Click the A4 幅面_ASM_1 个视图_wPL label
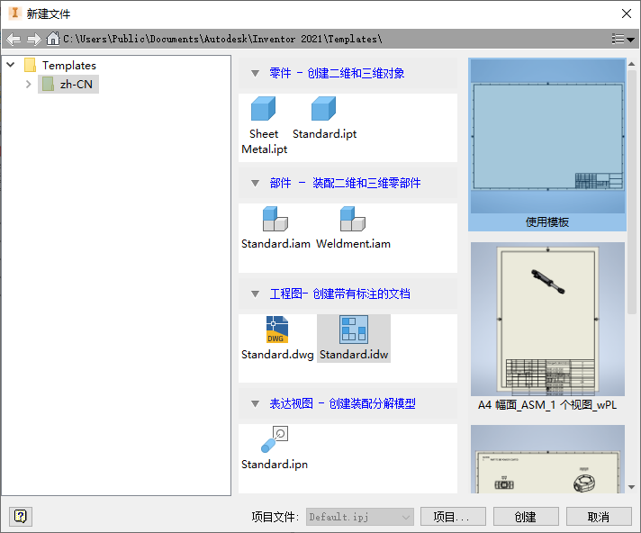 (x=547, y=404)
